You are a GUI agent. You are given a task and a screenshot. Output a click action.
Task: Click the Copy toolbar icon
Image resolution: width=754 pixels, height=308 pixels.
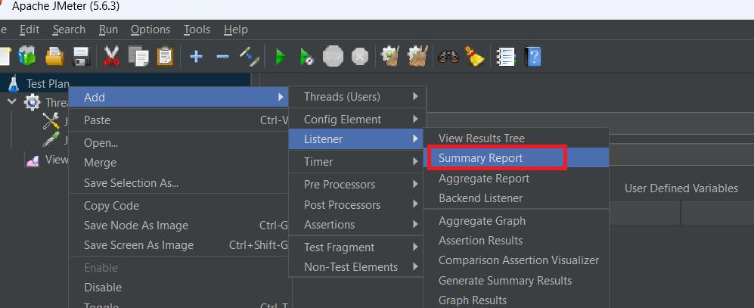(138, 56)
